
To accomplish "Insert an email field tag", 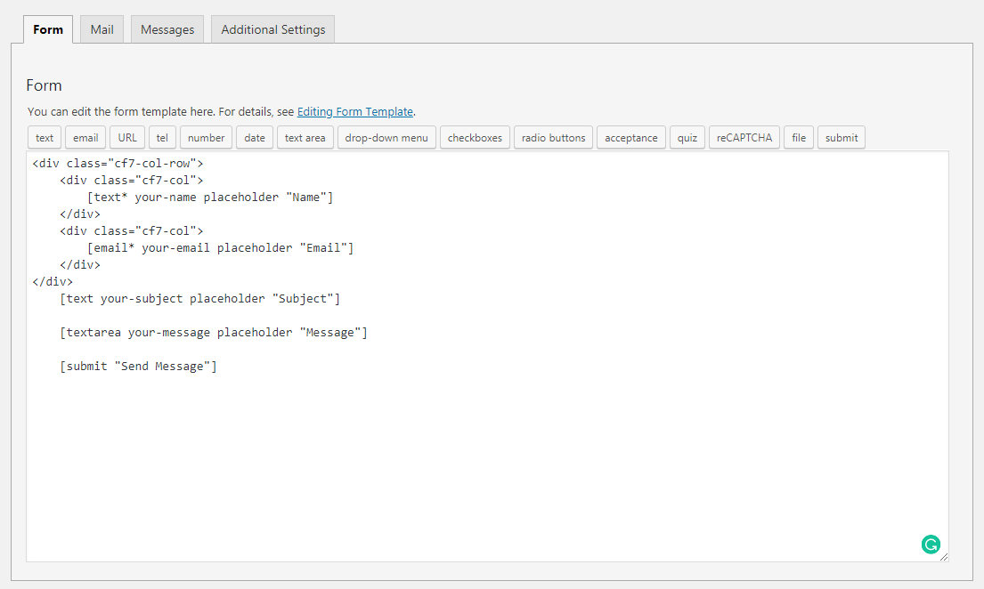I will click(x=85, y=138).
